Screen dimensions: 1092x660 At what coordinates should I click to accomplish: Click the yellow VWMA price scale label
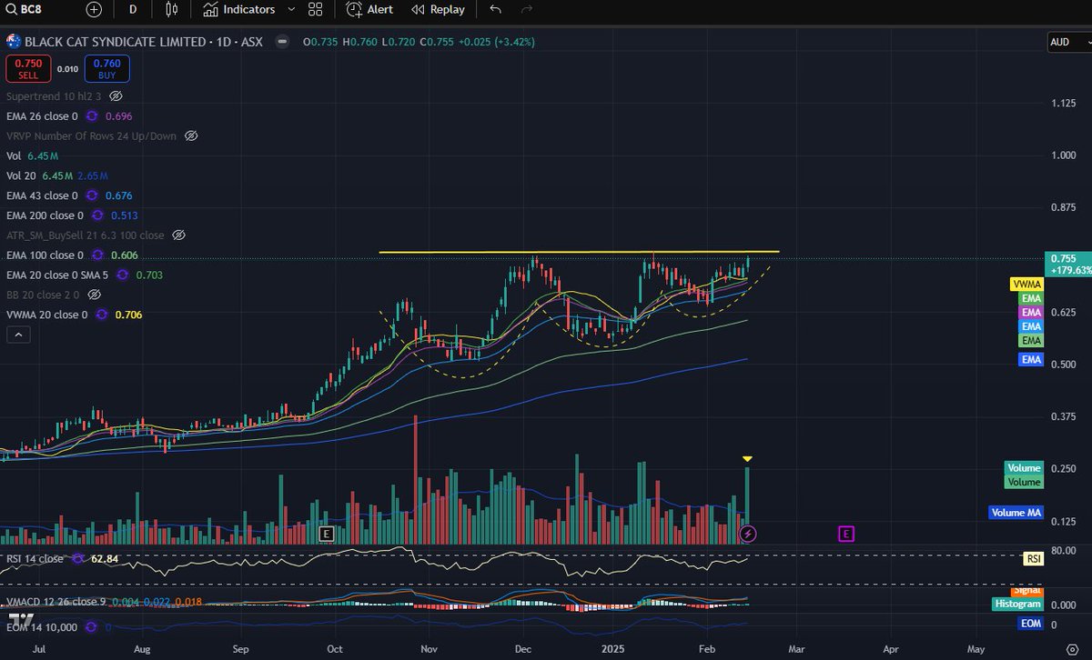[x=1026, y=285]
